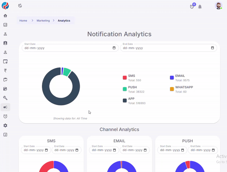Open the main Start Date calendar picker
This screenshot has width=227, height=172.
tap(114, 48)
